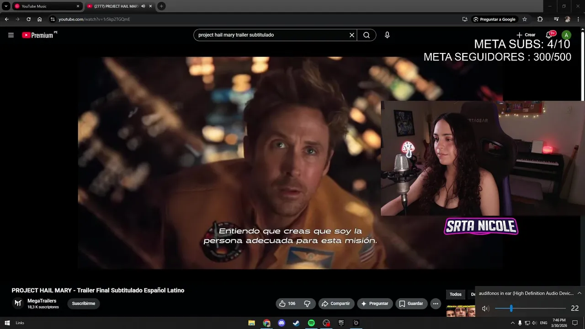This screenshot has width=585, height=329.
Task: Open media controls icon in Chrome toolbar
Action: [556, 19]
